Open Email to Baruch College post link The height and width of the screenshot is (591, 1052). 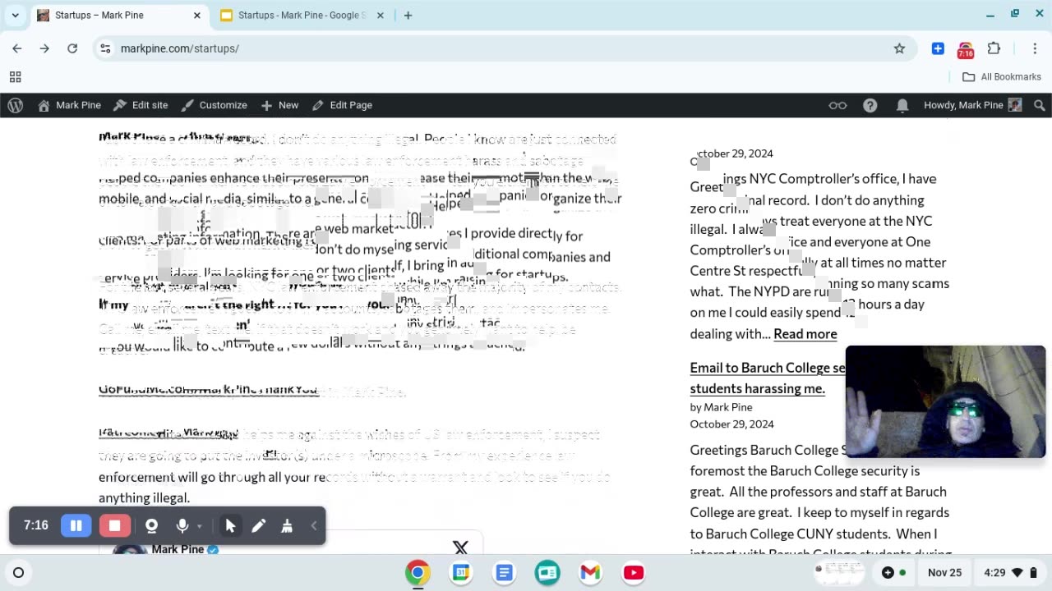pos(768,378)
